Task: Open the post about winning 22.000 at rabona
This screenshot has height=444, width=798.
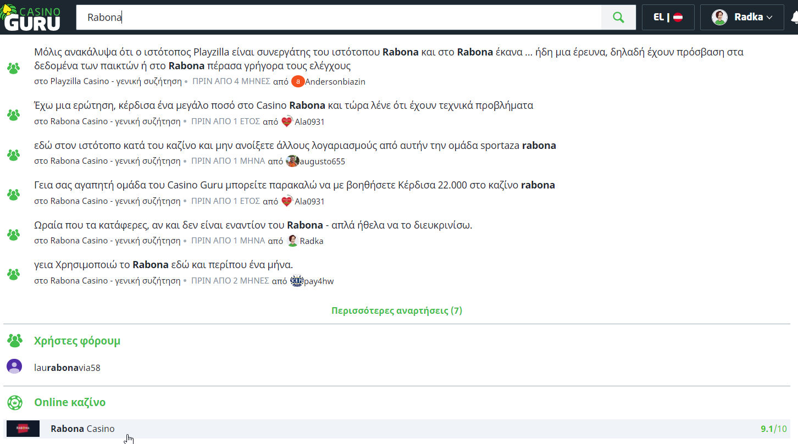Action: tap(294, 185)
